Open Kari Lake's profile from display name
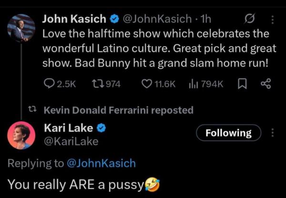 [68, 128]
